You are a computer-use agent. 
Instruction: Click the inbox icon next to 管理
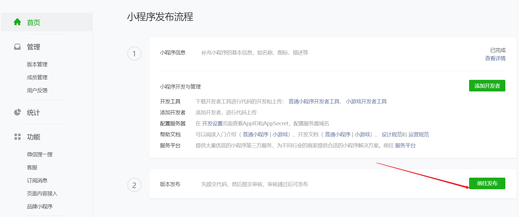[x=17, y=47]
